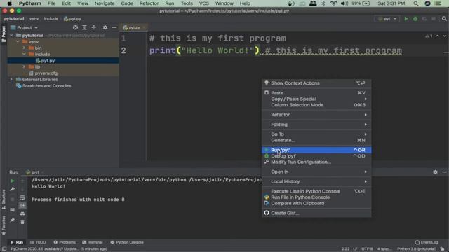Screen dimensions: 449x252
Task: Select Compare with Clipboard
Action: pyautogui.click(x=316, y=203)
